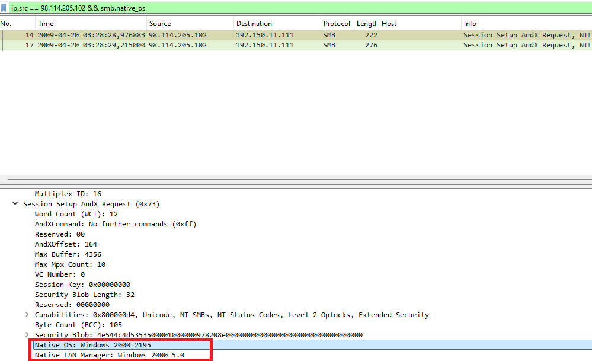Sort by the Protocol column header
The image size is (592, 361).
point(337,24)
